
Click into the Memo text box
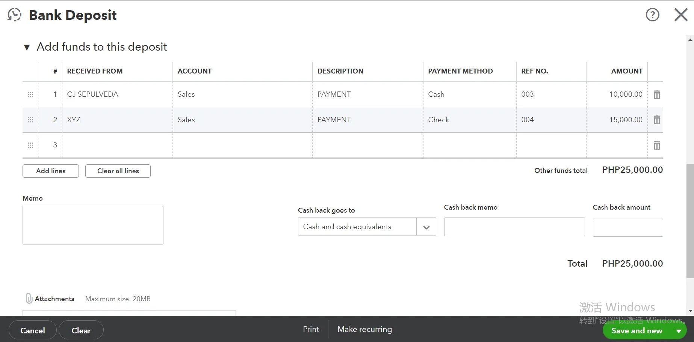pos(93,225)
